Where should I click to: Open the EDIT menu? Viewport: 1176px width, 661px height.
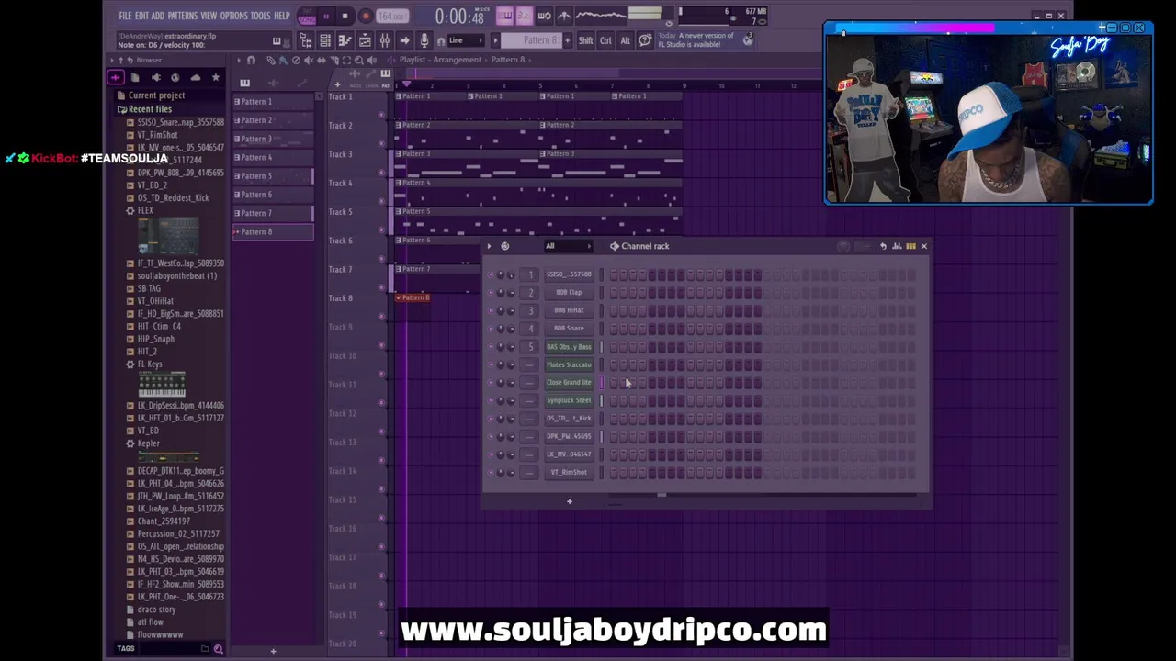141,16
